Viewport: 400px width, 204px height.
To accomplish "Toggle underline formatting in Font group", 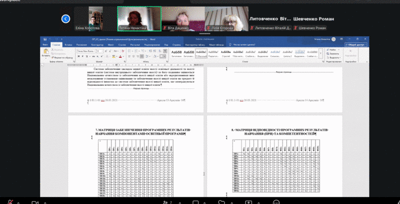I will (86, 56).
